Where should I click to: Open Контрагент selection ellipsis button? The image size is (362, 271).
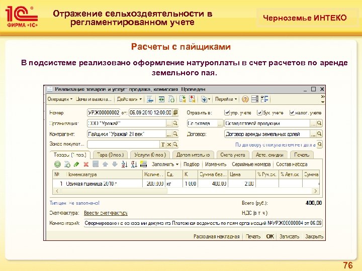[169, 134]
